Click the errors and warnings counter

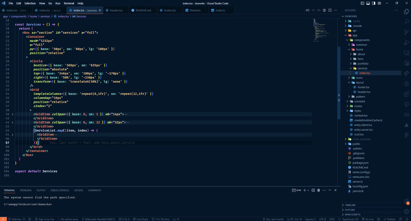(124, 219)
